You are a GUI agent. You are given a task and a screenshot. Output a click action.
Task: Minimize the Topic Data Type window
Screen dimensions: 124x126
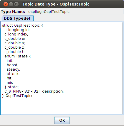tap(11, 4)
